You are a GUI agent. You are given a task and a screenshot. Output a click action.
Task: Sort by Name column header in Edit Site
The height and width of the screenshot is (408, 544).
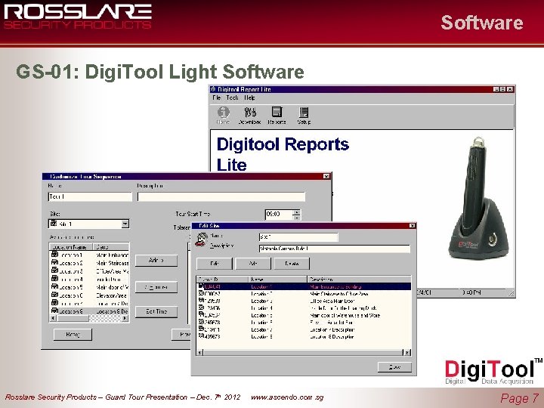point(278,280)
